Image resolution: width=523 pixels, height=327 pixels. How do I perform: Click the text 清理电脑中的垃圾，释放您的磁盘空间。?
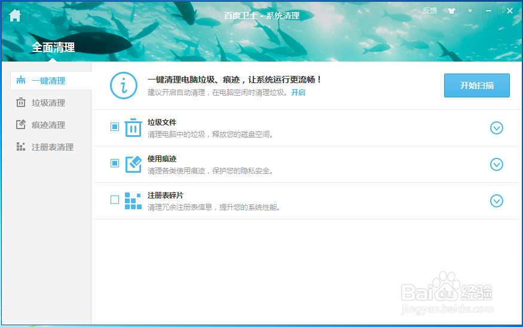coord(211,135)
